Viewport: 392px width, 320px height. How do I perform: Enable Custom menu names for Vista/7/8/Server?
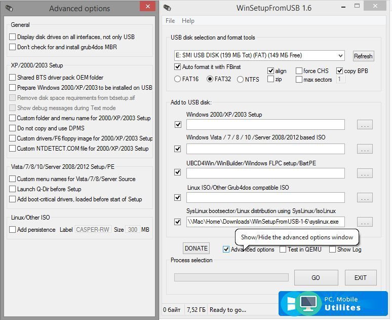[x=12, y=179]
